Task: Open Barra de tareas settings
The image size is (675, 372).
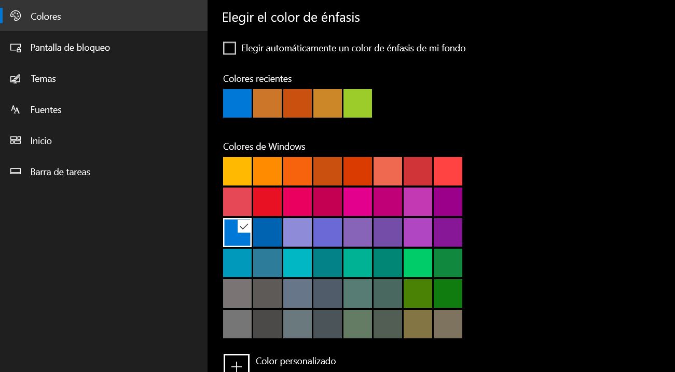Action: click(60, 171)
